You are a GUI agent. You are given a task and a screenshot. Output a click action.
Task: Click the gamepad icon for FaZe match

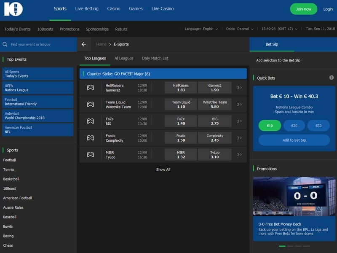[90, 121]
